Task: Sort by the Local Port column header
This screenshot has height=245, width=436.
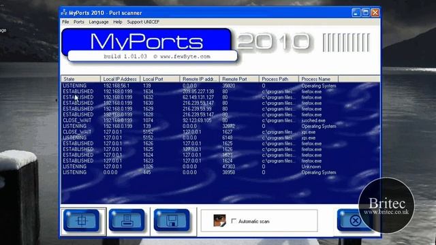Action: tap(160, 79)
